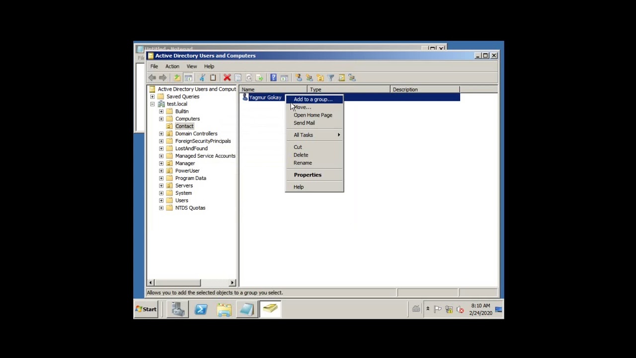Expand the Users container

(x=161, y=200)
